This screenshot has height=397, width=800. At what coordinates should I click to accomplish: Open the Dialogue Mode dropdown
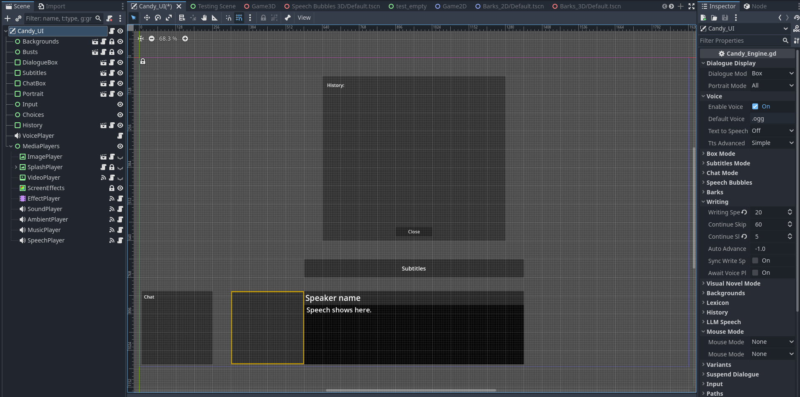772,74
